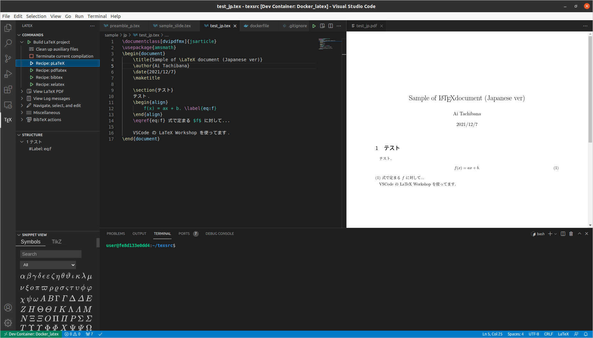Expand the Miscellaneous node

click(x=22, y=112)
